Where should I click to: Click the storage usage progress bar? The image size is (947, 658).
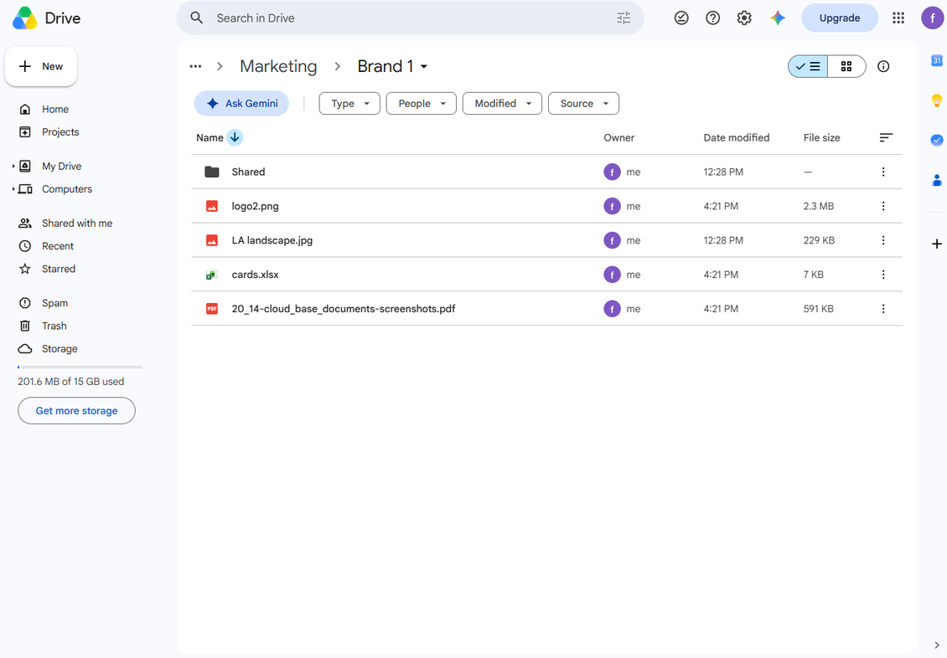[x=80, y=367]
